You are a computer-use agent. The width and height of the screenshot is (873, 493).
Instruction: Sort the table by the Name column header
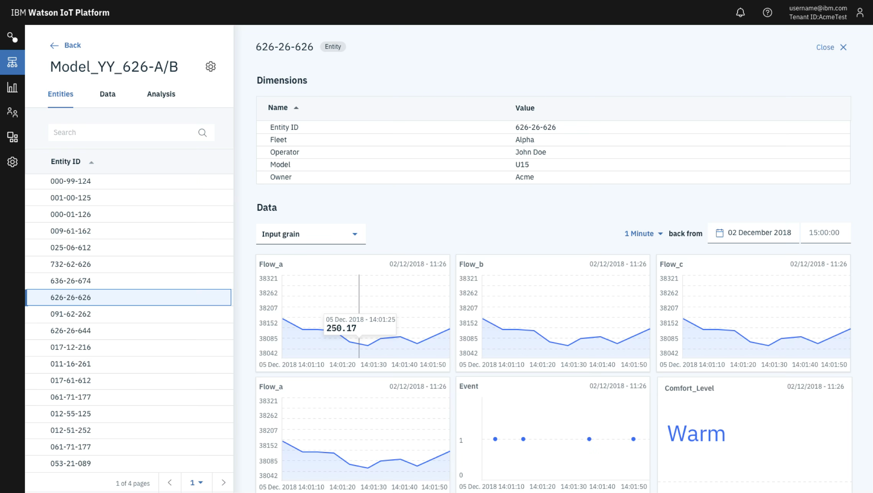283,108
